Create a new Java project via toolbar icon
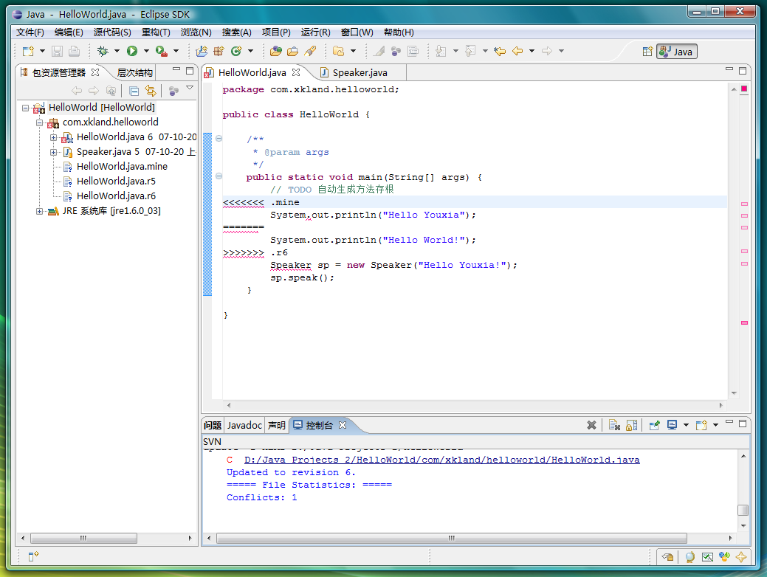Viewport: 767px width, 577px height. pyautogui.click(x=202, y=51)
